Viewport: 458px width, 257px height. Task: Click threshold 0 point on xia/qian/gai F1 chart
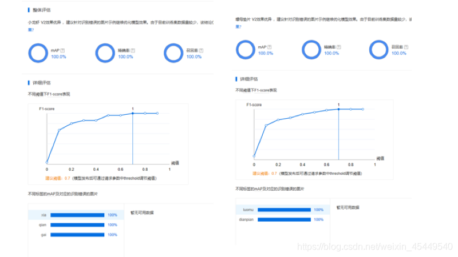(x=47, y=162)
